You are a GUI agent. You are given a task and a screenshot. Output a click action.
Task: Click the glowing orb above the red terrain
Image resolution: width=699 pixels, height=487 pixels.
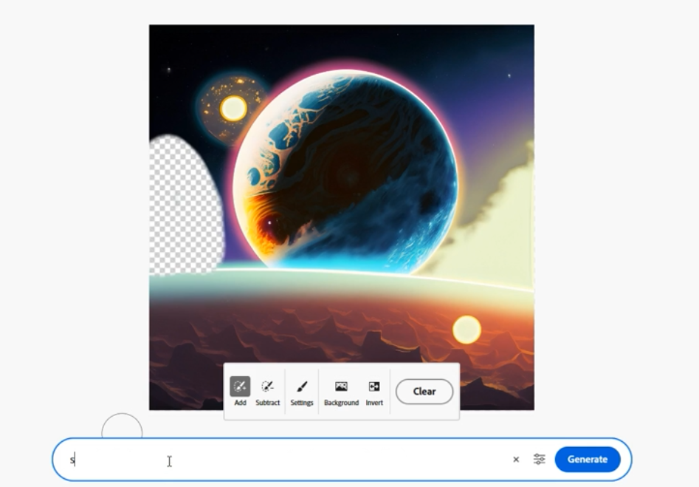point(466,329)
